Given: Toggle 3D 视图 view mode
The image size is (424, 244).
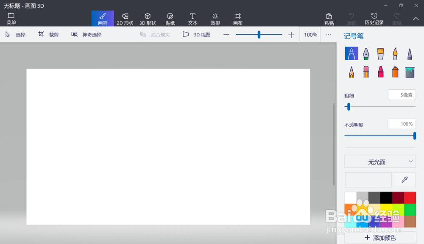Looking at the screenshot, I should (197, 35).
